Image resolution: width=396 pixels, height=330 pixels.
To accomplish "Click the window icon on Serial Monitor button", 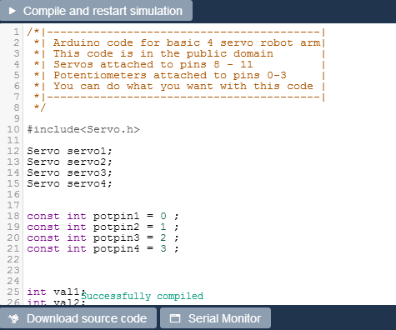I will [x=175, y=318].
